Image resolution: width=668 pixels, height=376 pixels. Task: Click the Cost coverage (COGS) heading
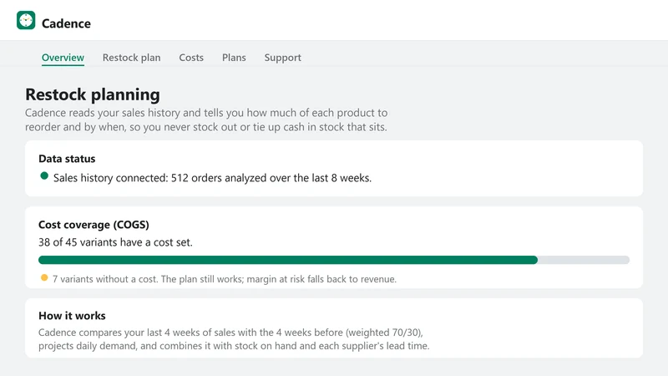click(94, 225)
